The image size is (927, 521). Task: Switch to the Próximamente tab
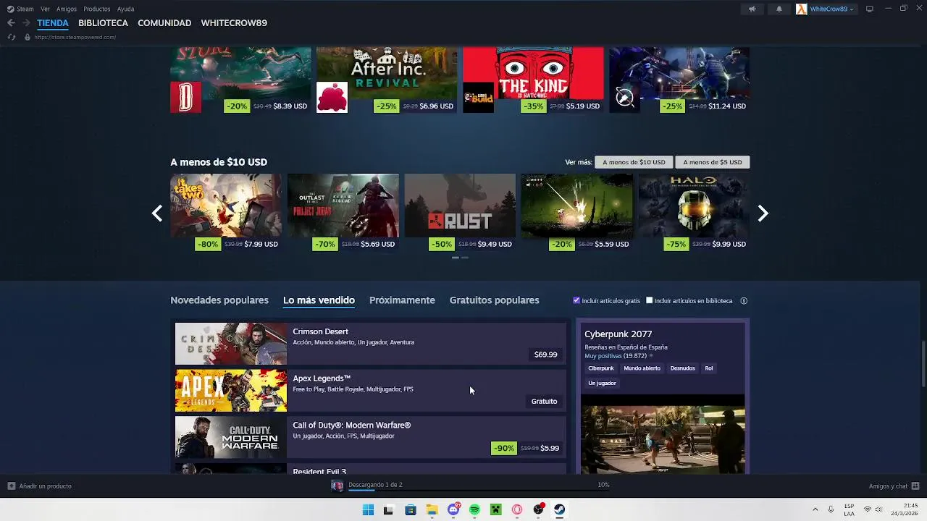[402, 300]
